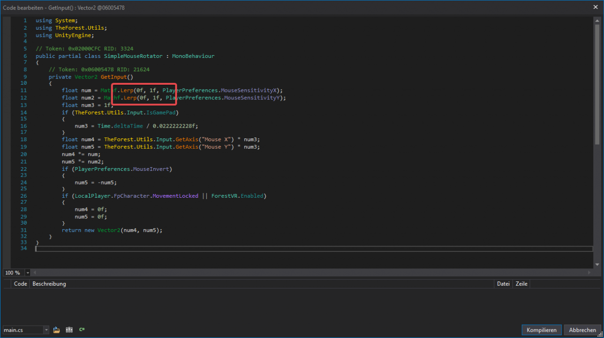Sort errors by Code column header
Image resolution: width=604 pixels, height=338 pixels.
pos(20,284)
